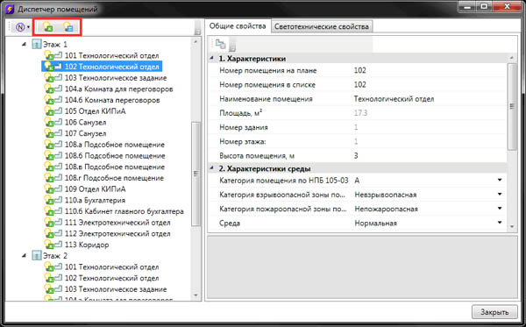526x327 pixels.
Task: Open Категория помещения по НПБ 105-03 dropdown
Action: coord(500,180)
